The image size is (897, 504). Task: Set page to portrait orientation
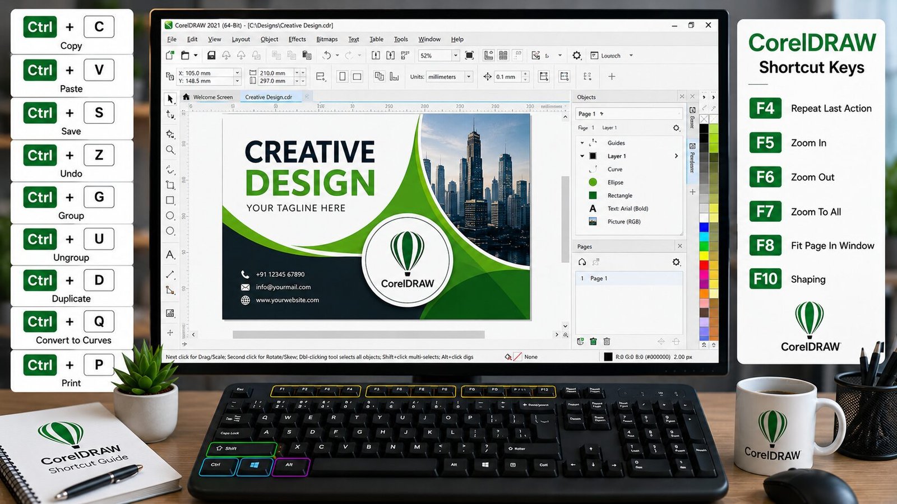(x=343, y=77)
